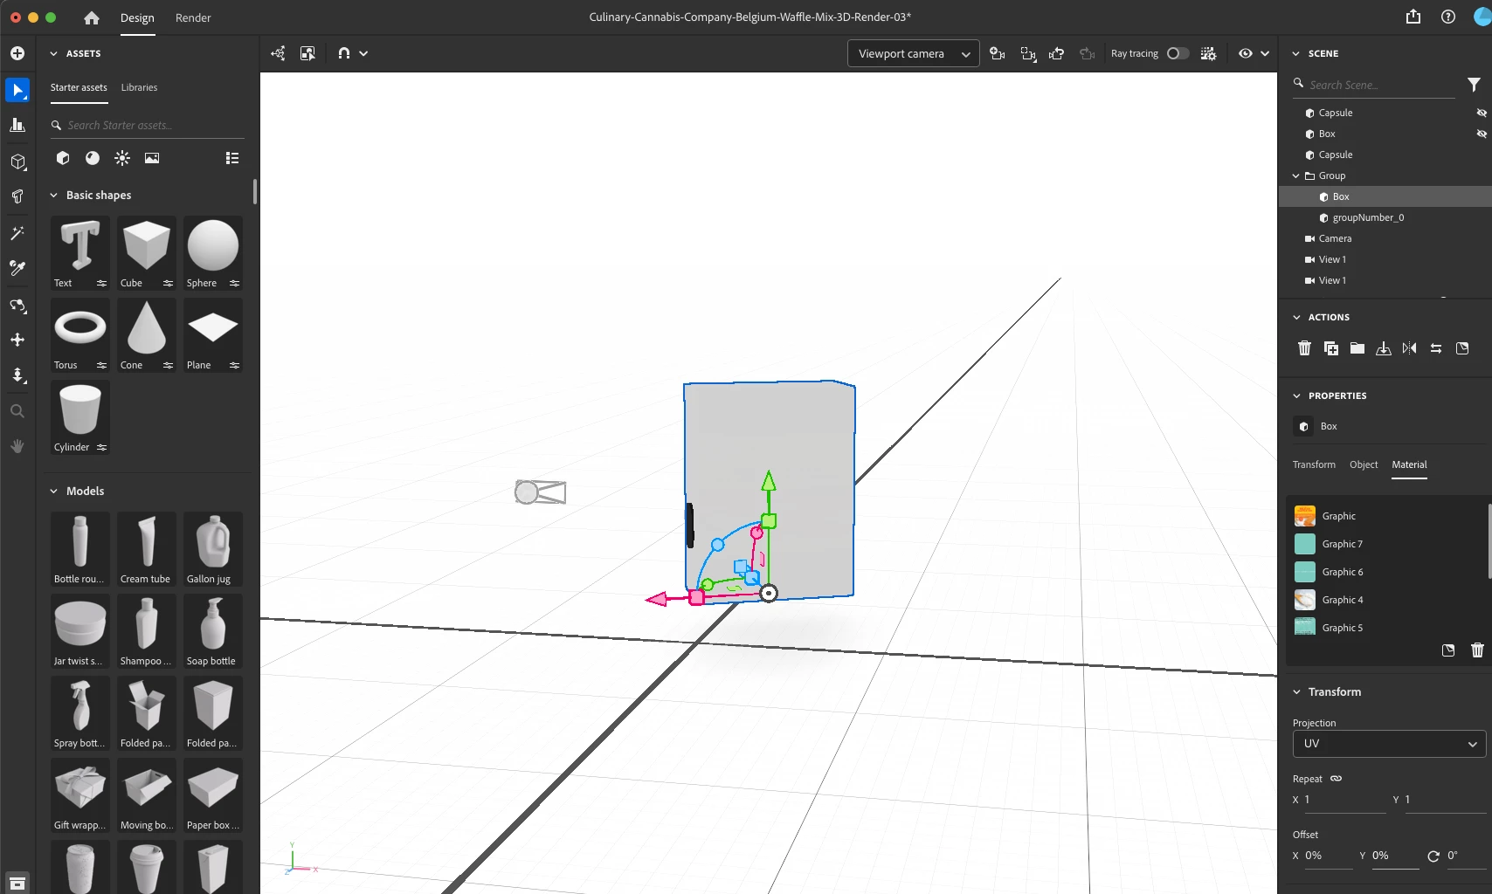Click the Scene filter funnel icon
This screenshot has width=1492, height=894.
1475,85
